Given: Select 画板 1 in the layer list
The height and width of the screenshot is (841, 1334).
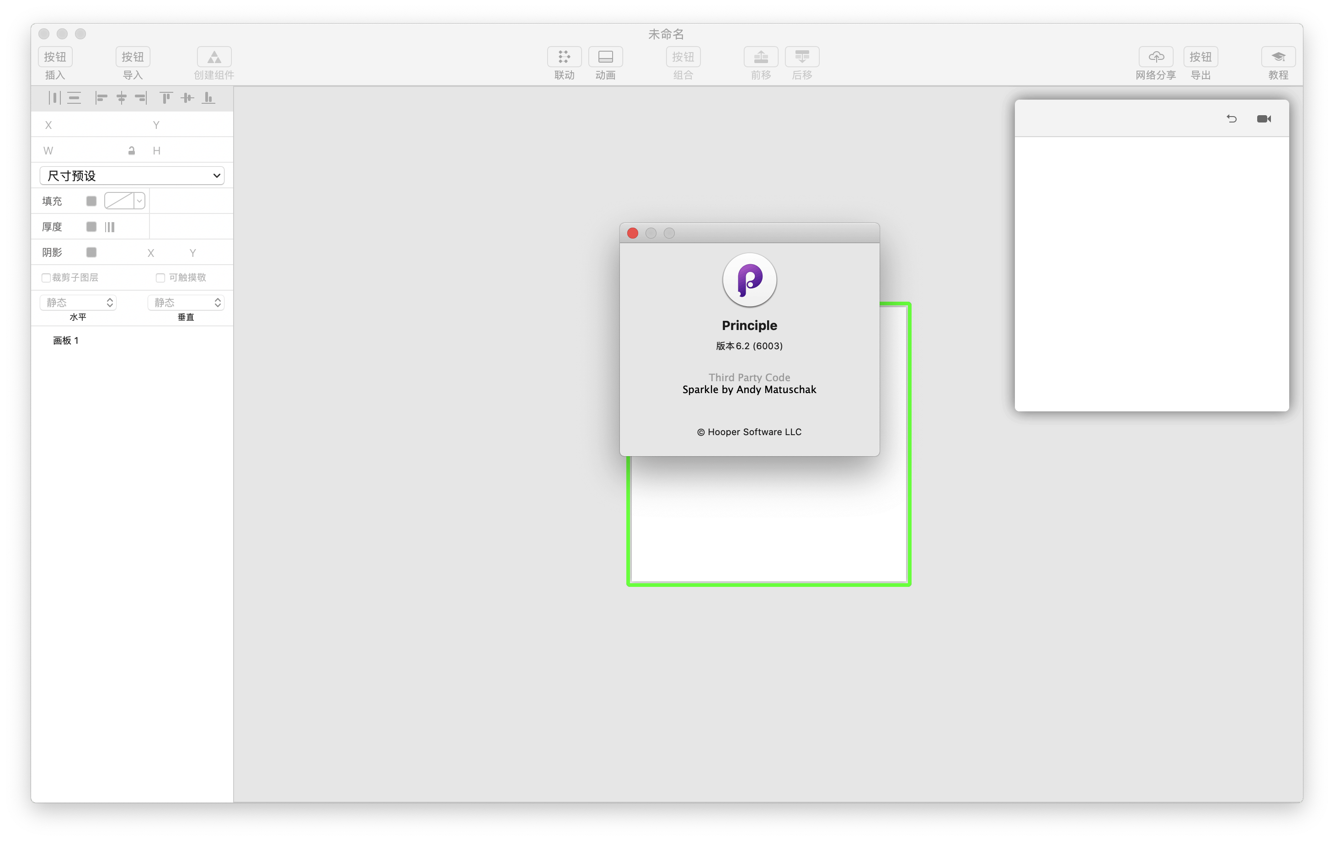Looking at the screenshot, I should 66,341.
